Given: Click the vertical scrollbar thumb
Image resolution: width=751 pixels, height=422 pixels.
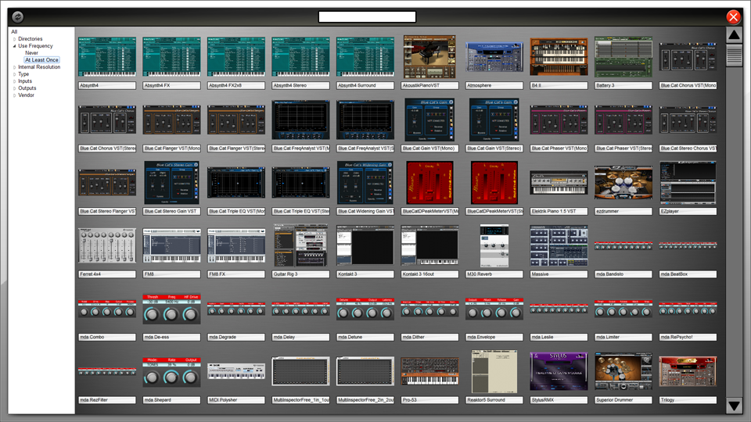Looking at the screenshot, I should point(734,55).
